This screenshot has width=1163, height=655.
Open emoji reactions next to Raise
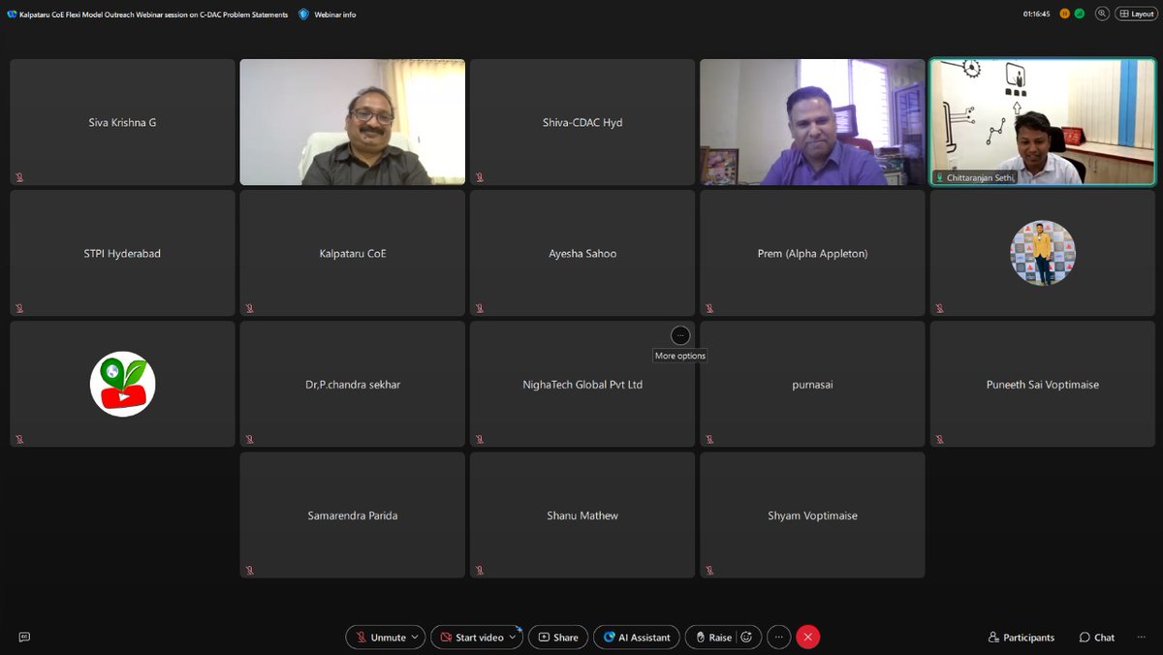(745, 637)
